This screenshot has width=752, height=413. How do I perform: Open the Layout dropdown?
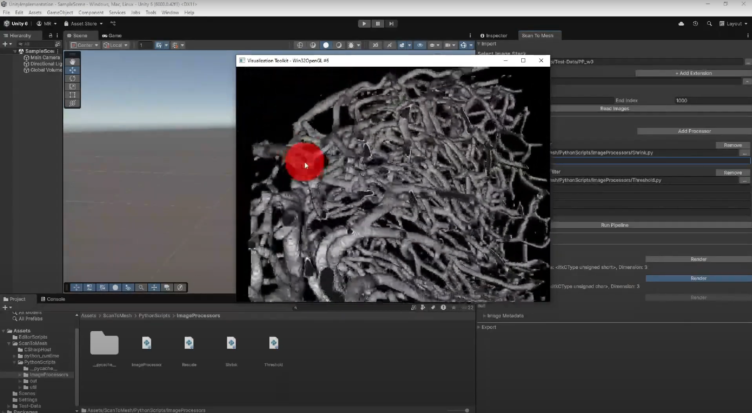click(x=734, y=24)
